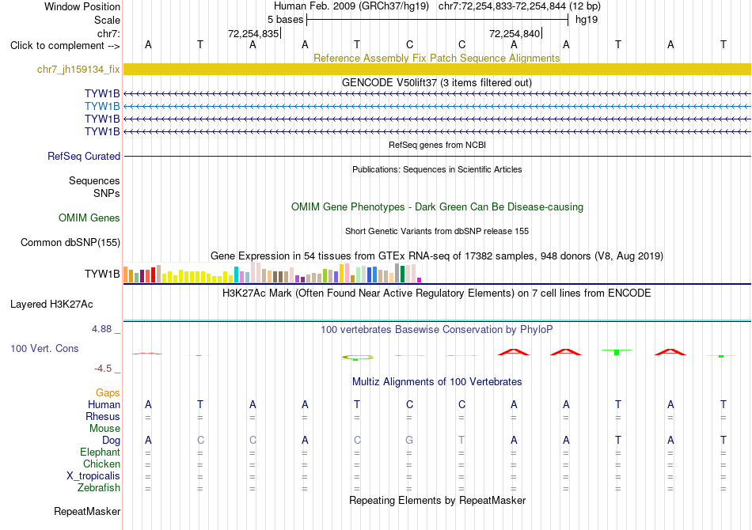Screen dimensions: 752x530
Task: Click the 'Layered H3K27Ac' track label
Action: point(51,305)
